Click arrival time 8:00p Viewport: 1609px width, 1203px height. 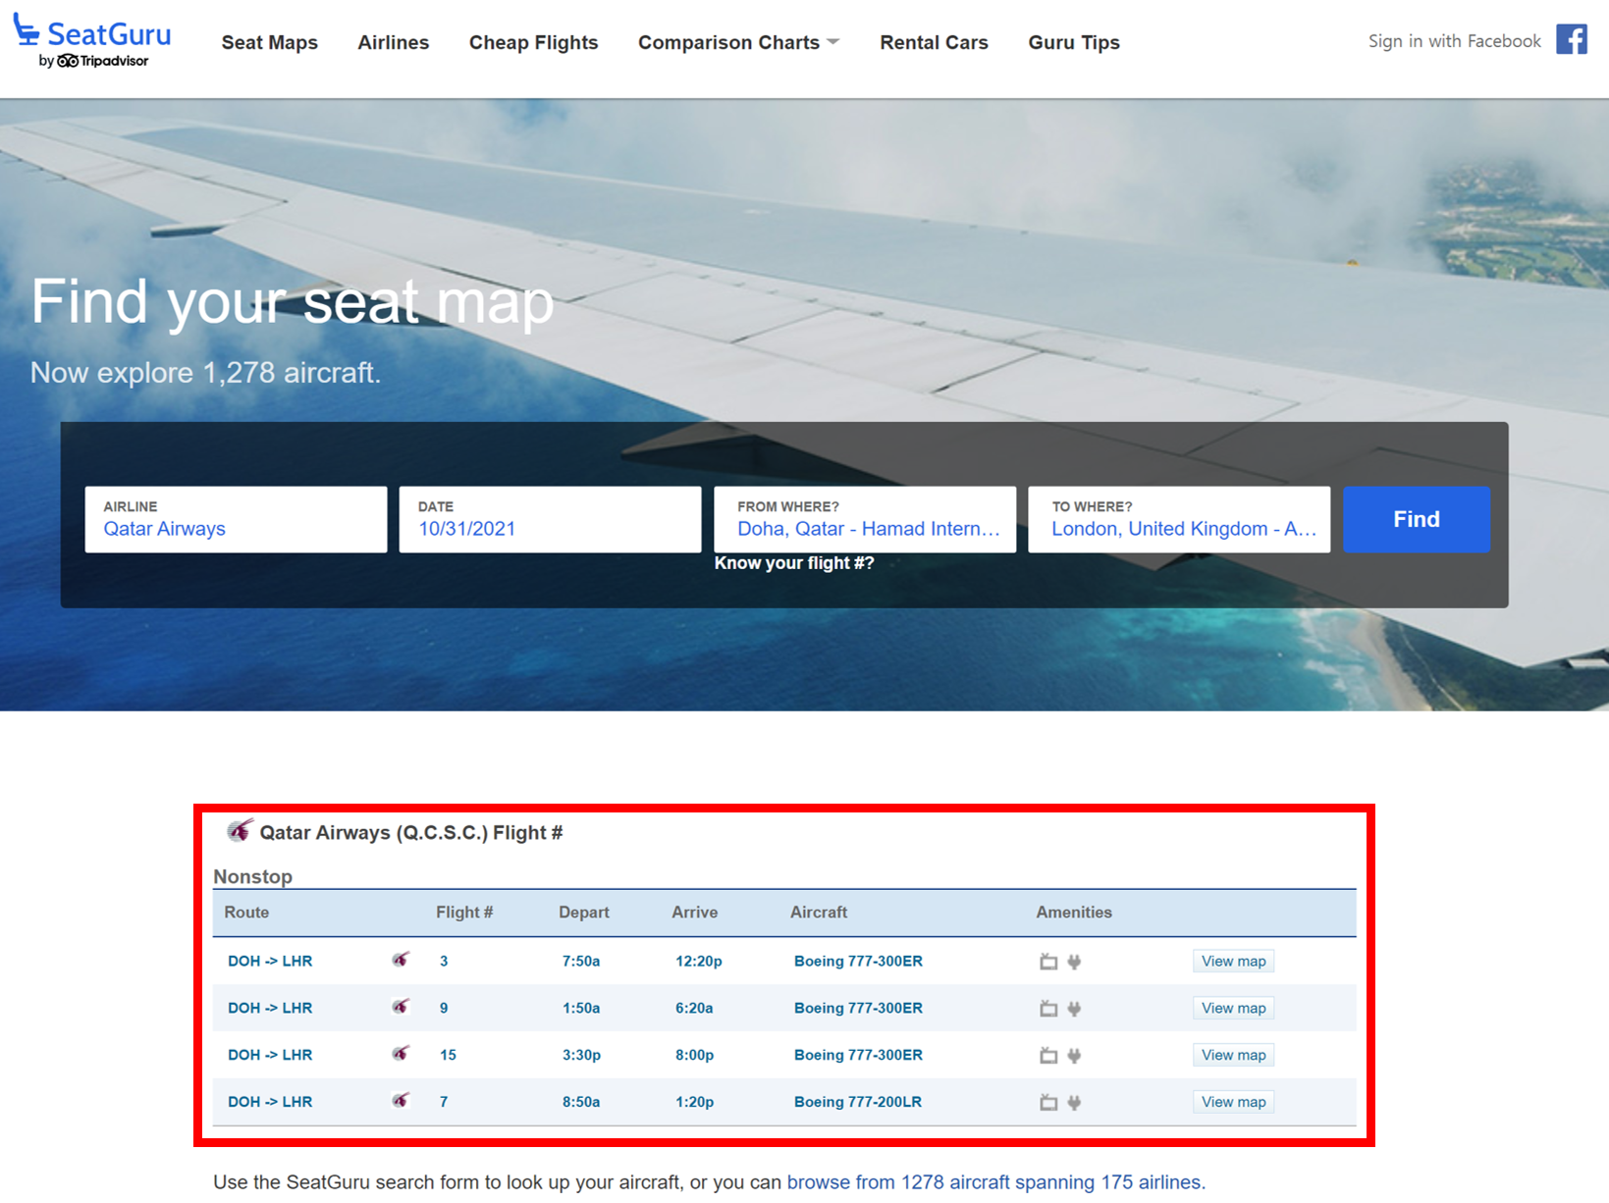[694, 1055]
